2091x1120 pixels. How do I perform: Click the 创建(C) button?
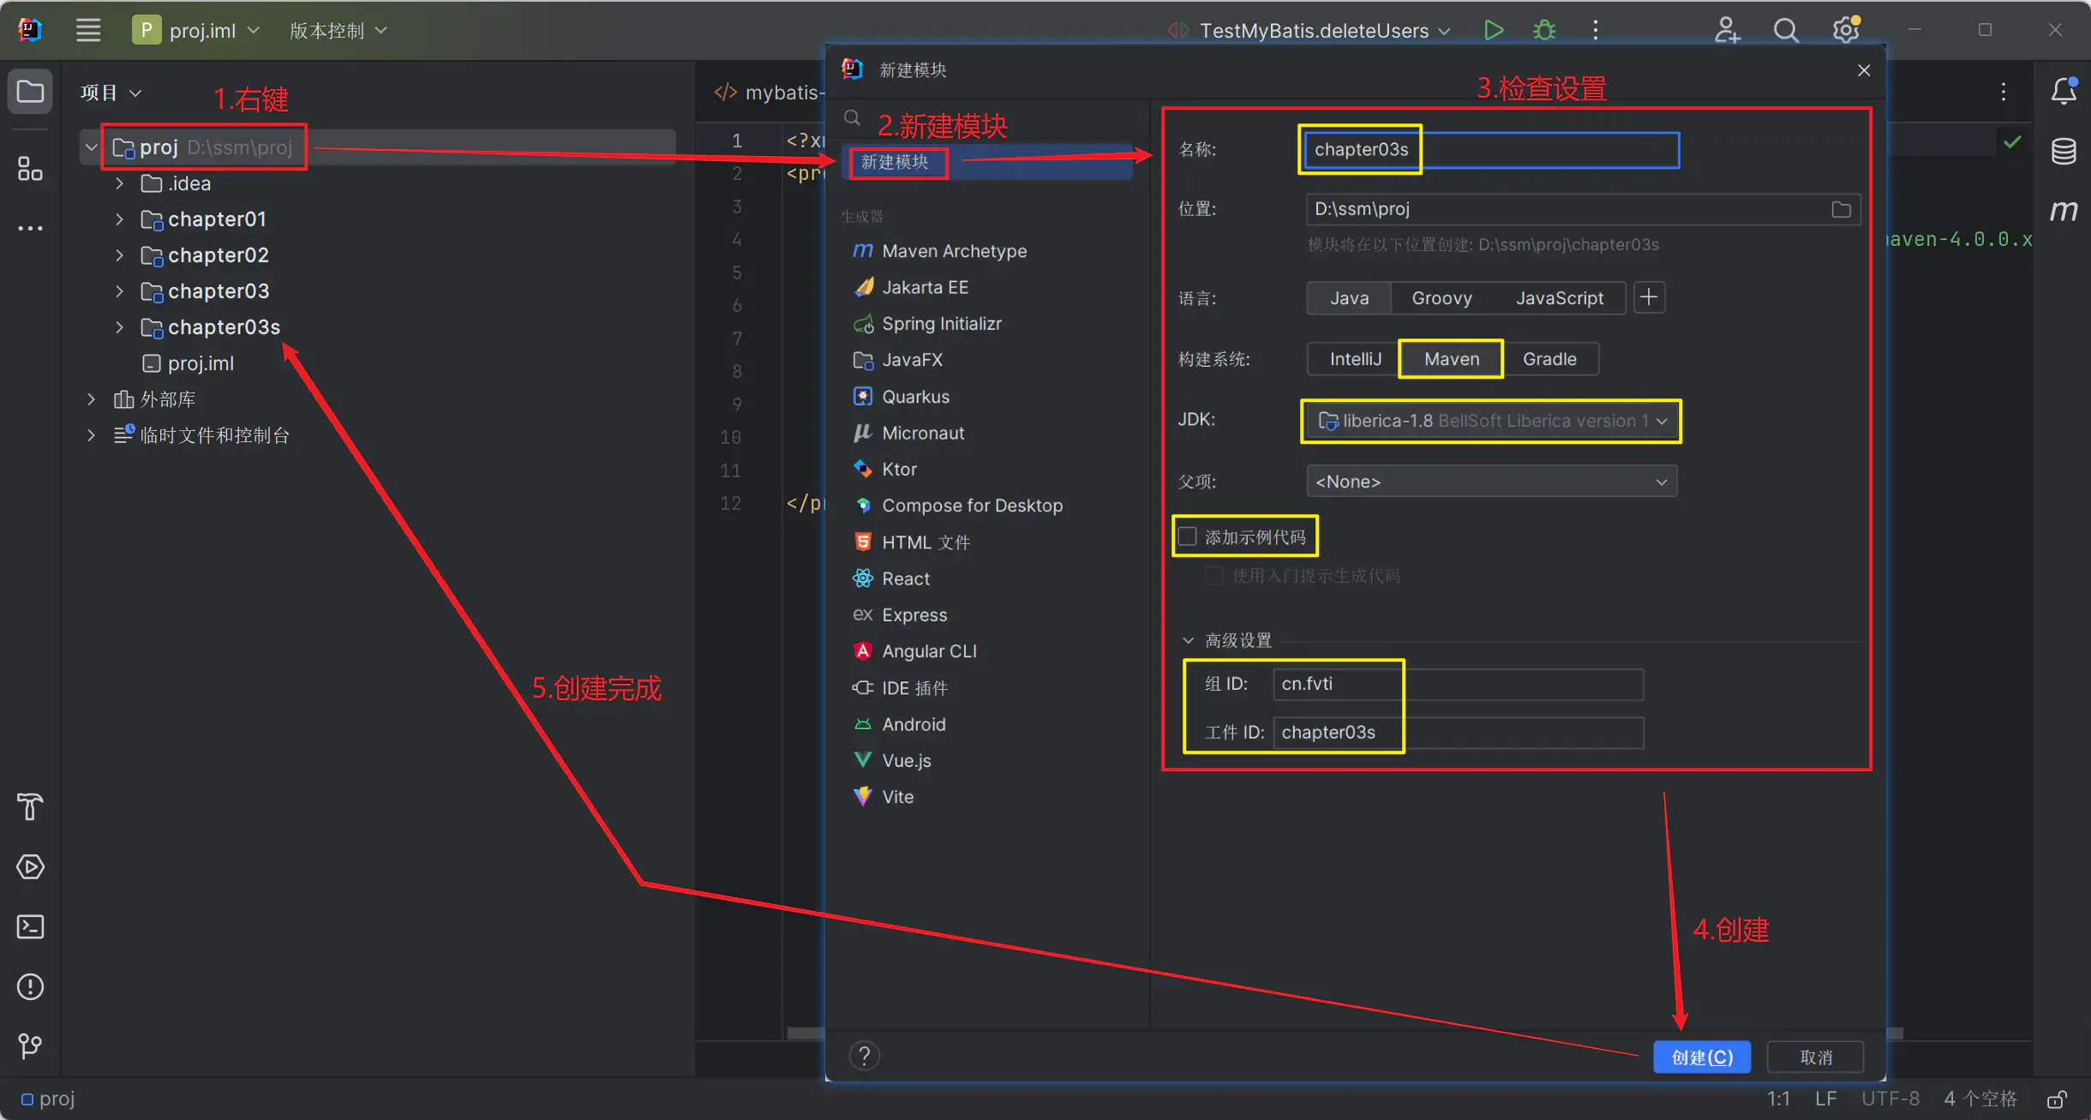pyautogui.click(x=1702, y=1057)
